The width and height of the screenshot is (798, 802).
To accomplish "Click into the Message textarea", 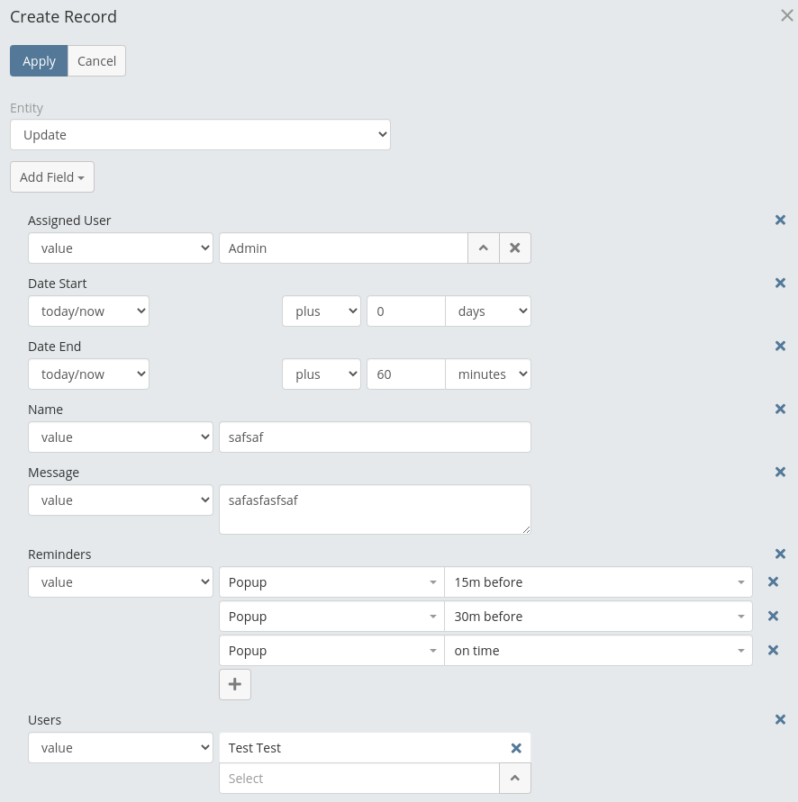I will (x=375, y=509).
